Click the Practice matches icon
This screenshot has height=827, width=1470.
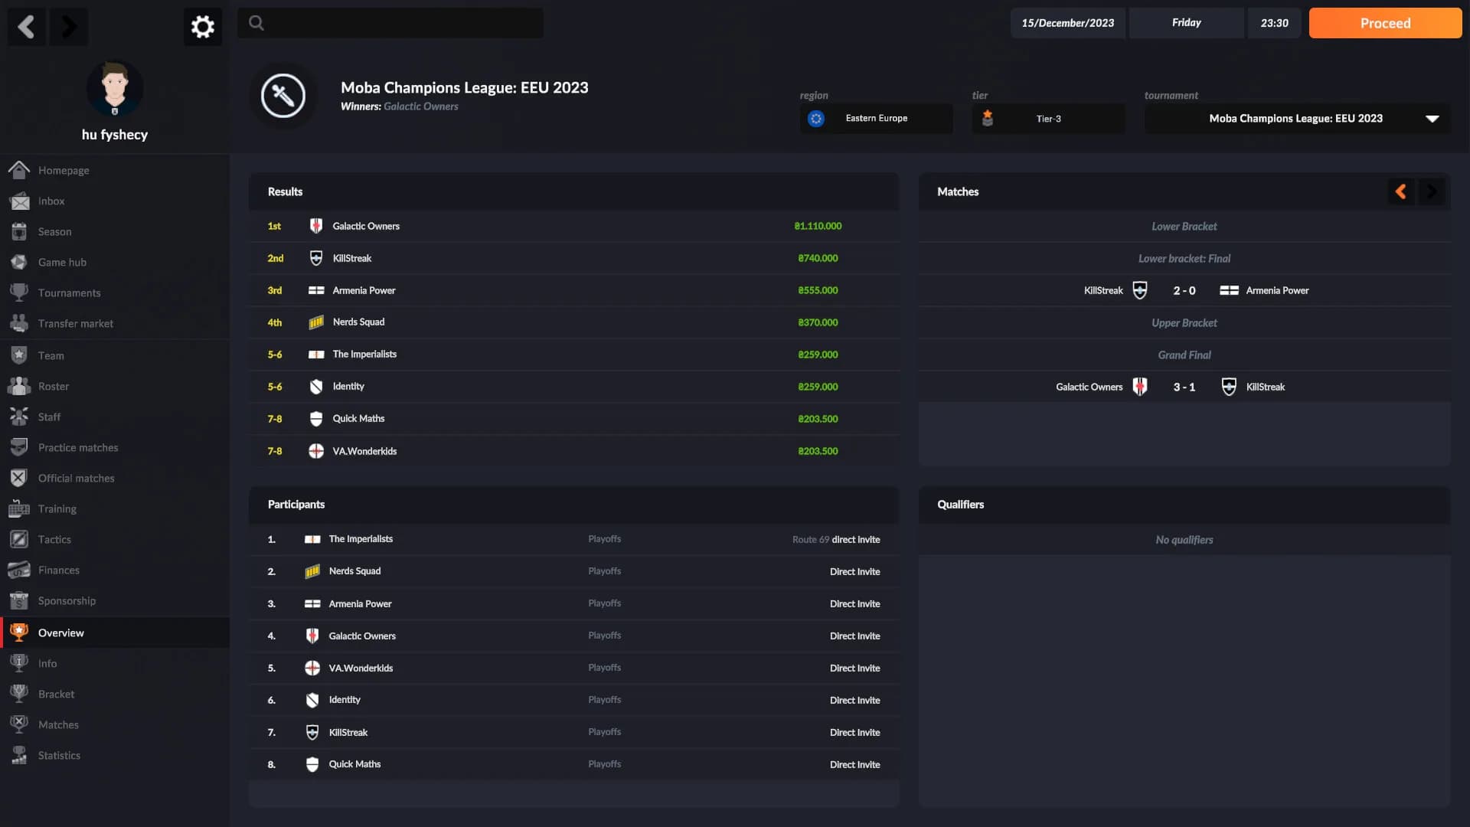19,447
